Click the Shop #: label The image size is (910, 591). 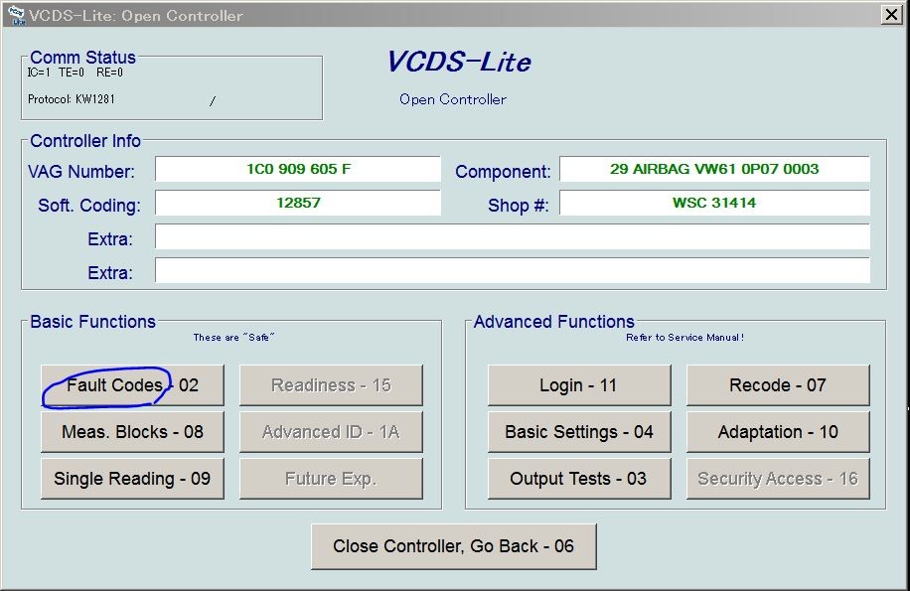tap(519, 206)
